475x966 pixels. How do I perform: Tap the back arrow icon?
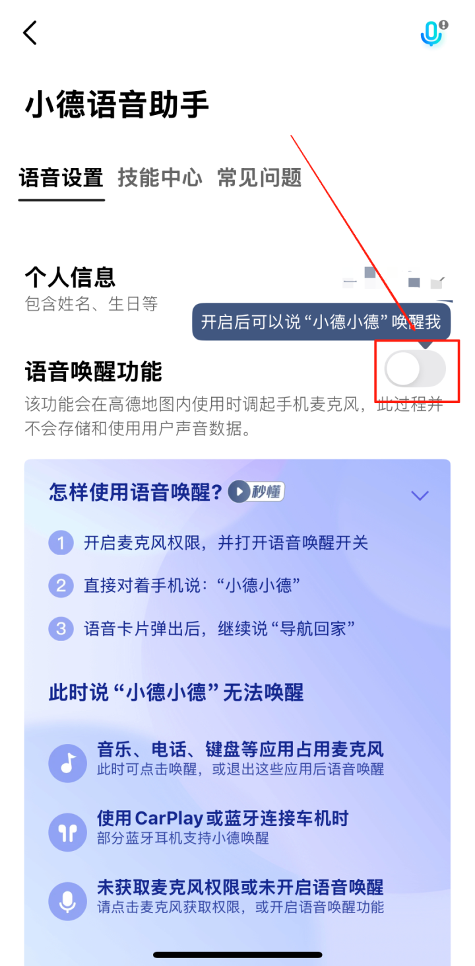coord(30,33)
